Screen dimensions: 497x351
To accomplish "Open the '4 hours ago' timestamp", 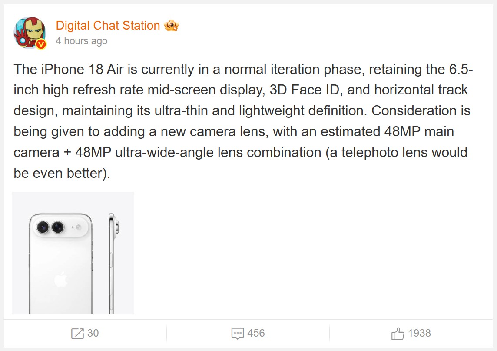I will point(81,41).
